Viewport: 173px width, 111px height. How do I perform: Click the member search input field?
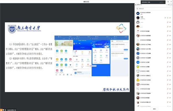[x=153, y=9]
